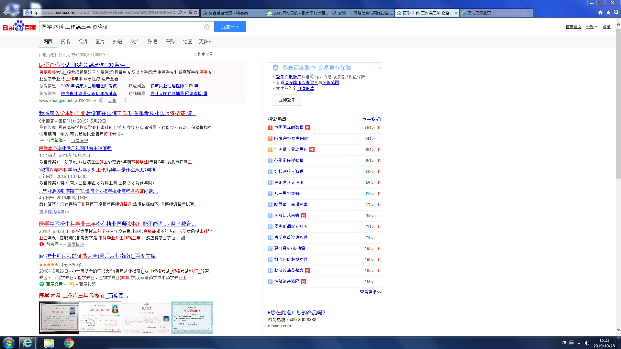Collapse the 登录百度账户 panel chevron
This screenshot has height=349, width=621.
pyautogui.click(x=379, y=68)
